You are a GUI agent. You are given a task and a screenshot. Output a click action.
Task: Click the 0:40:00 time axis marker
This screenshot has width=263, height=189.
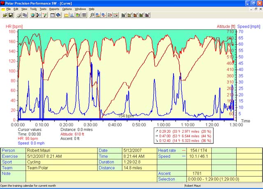115,125
